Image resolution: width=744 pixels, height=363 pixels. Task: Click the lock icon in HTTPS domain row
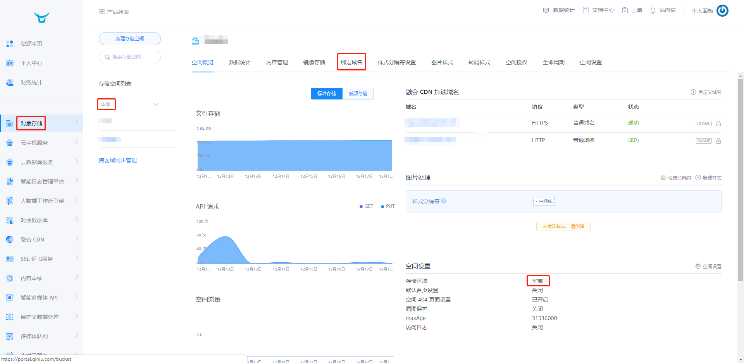pyautogui.click(x=718, y=123)
